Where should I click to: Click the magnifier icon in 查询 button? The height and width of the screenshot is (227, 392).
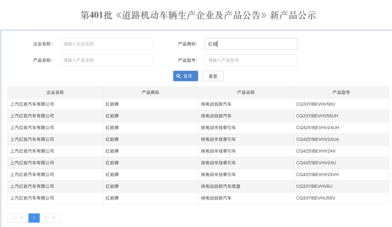pyautogui.click(x=179, y=76)
